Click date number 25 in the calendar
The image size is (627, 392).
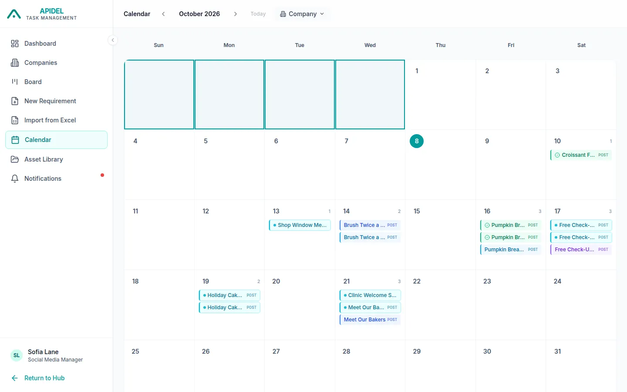point(135,351)
